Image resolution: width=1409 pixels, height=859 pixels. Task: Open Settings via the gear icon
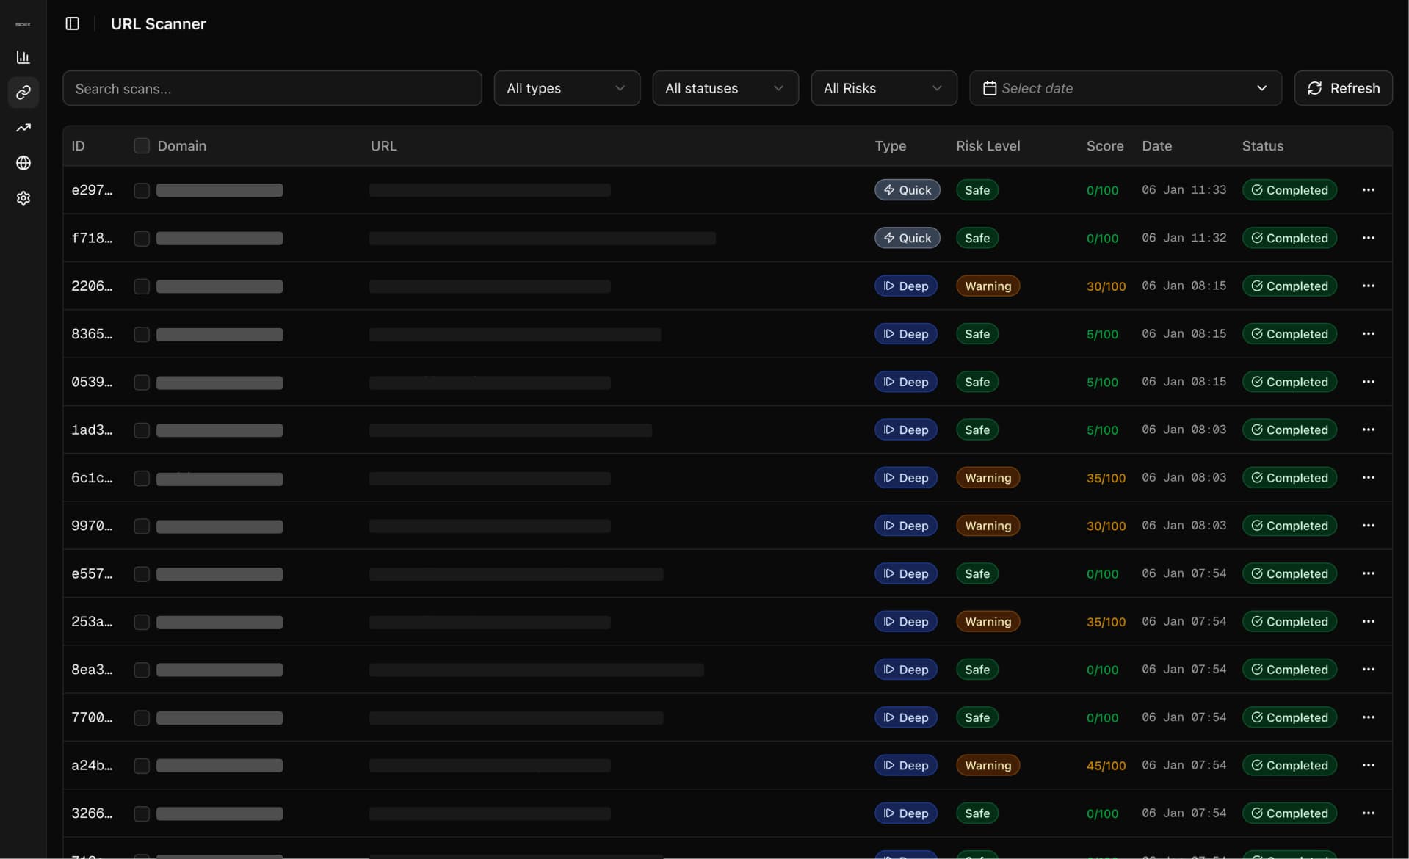23,198
